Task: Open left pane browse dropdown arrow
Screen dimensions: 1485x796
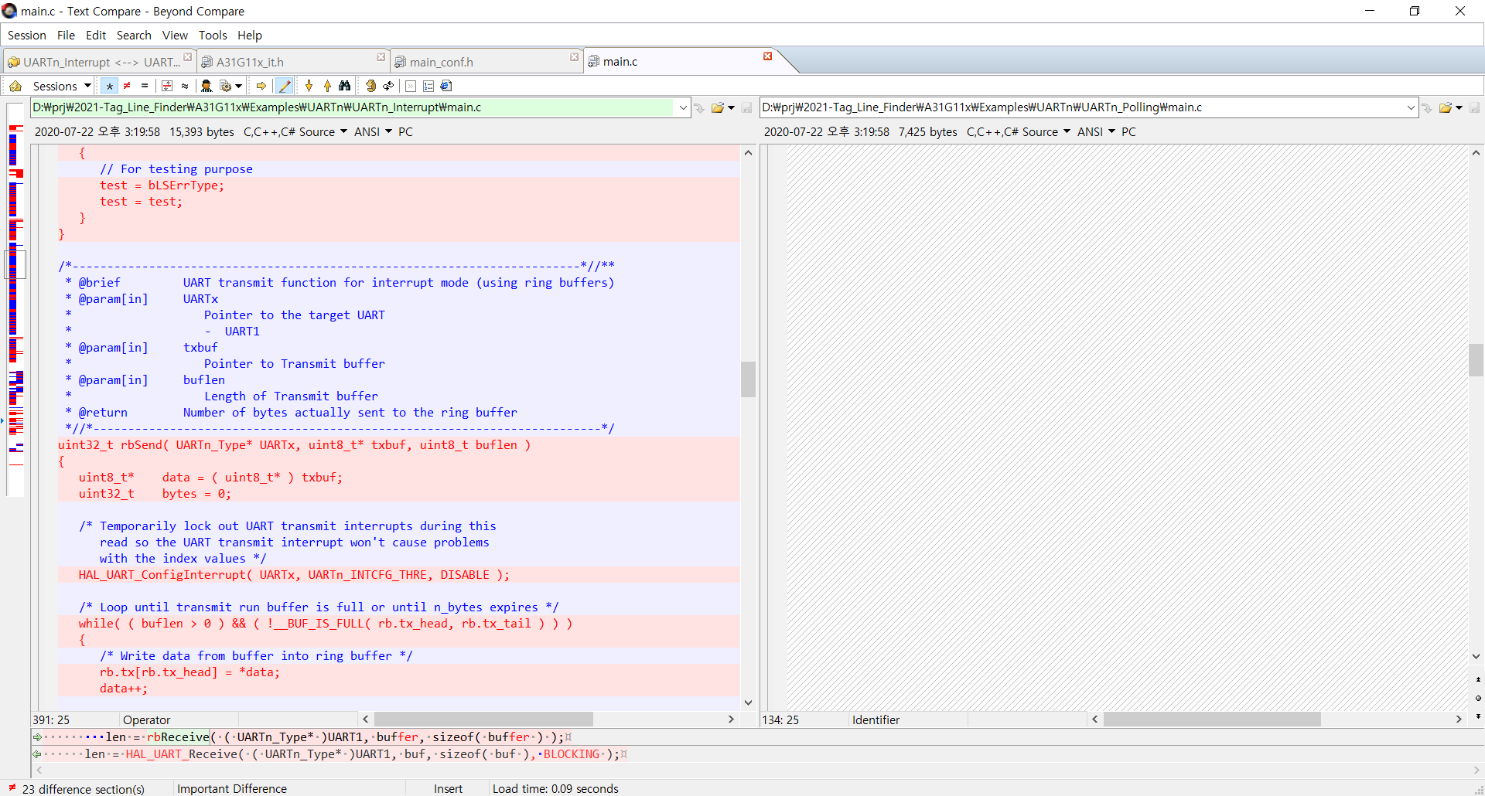Action: tap(732, 107)
